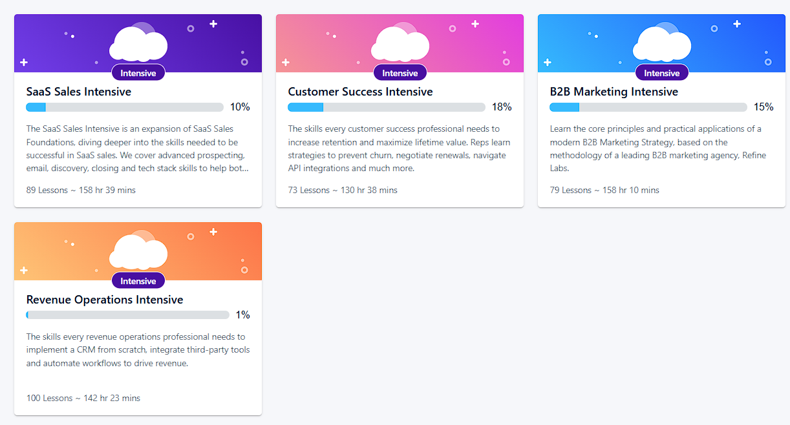790x425 pixels.
Task: Click the cloud icon on SaaS Sales card
Action: coord(138,44)
